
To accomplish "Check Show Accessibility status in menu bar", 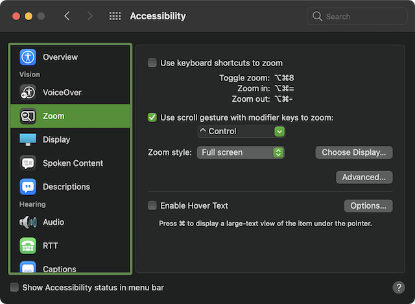I will (x=14, y=287).
